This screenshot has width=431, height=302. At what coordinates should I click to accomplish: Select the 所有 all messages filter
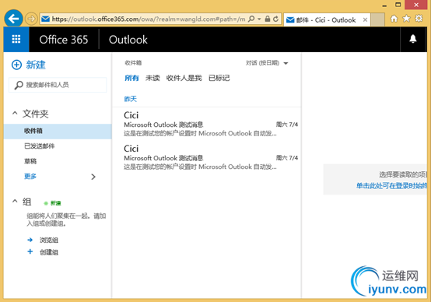click(131, 78)
